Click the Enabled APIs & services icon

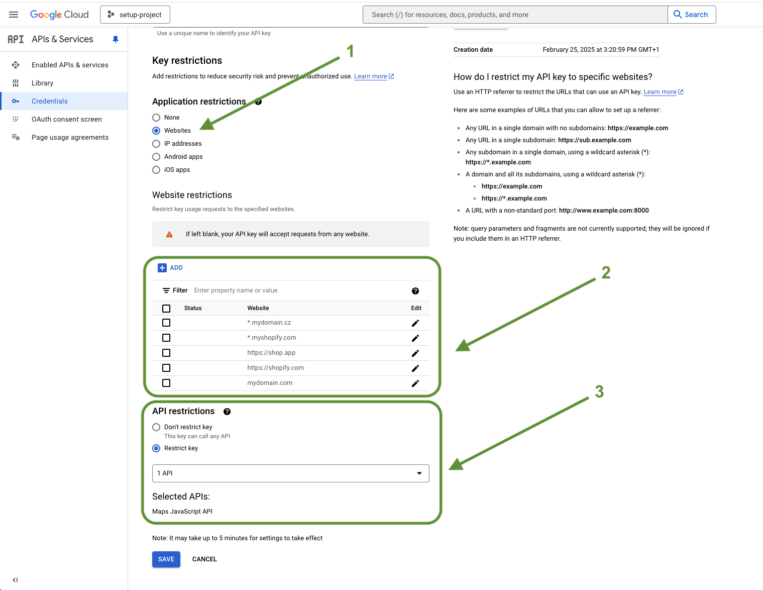click(16, 65)
